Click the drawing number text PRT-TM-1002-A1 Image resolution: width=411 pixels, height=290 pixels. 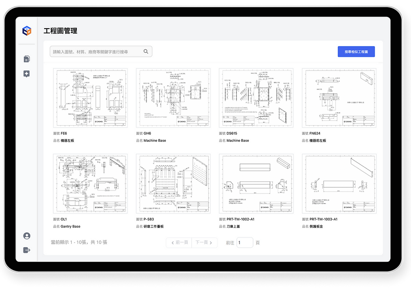240,219
